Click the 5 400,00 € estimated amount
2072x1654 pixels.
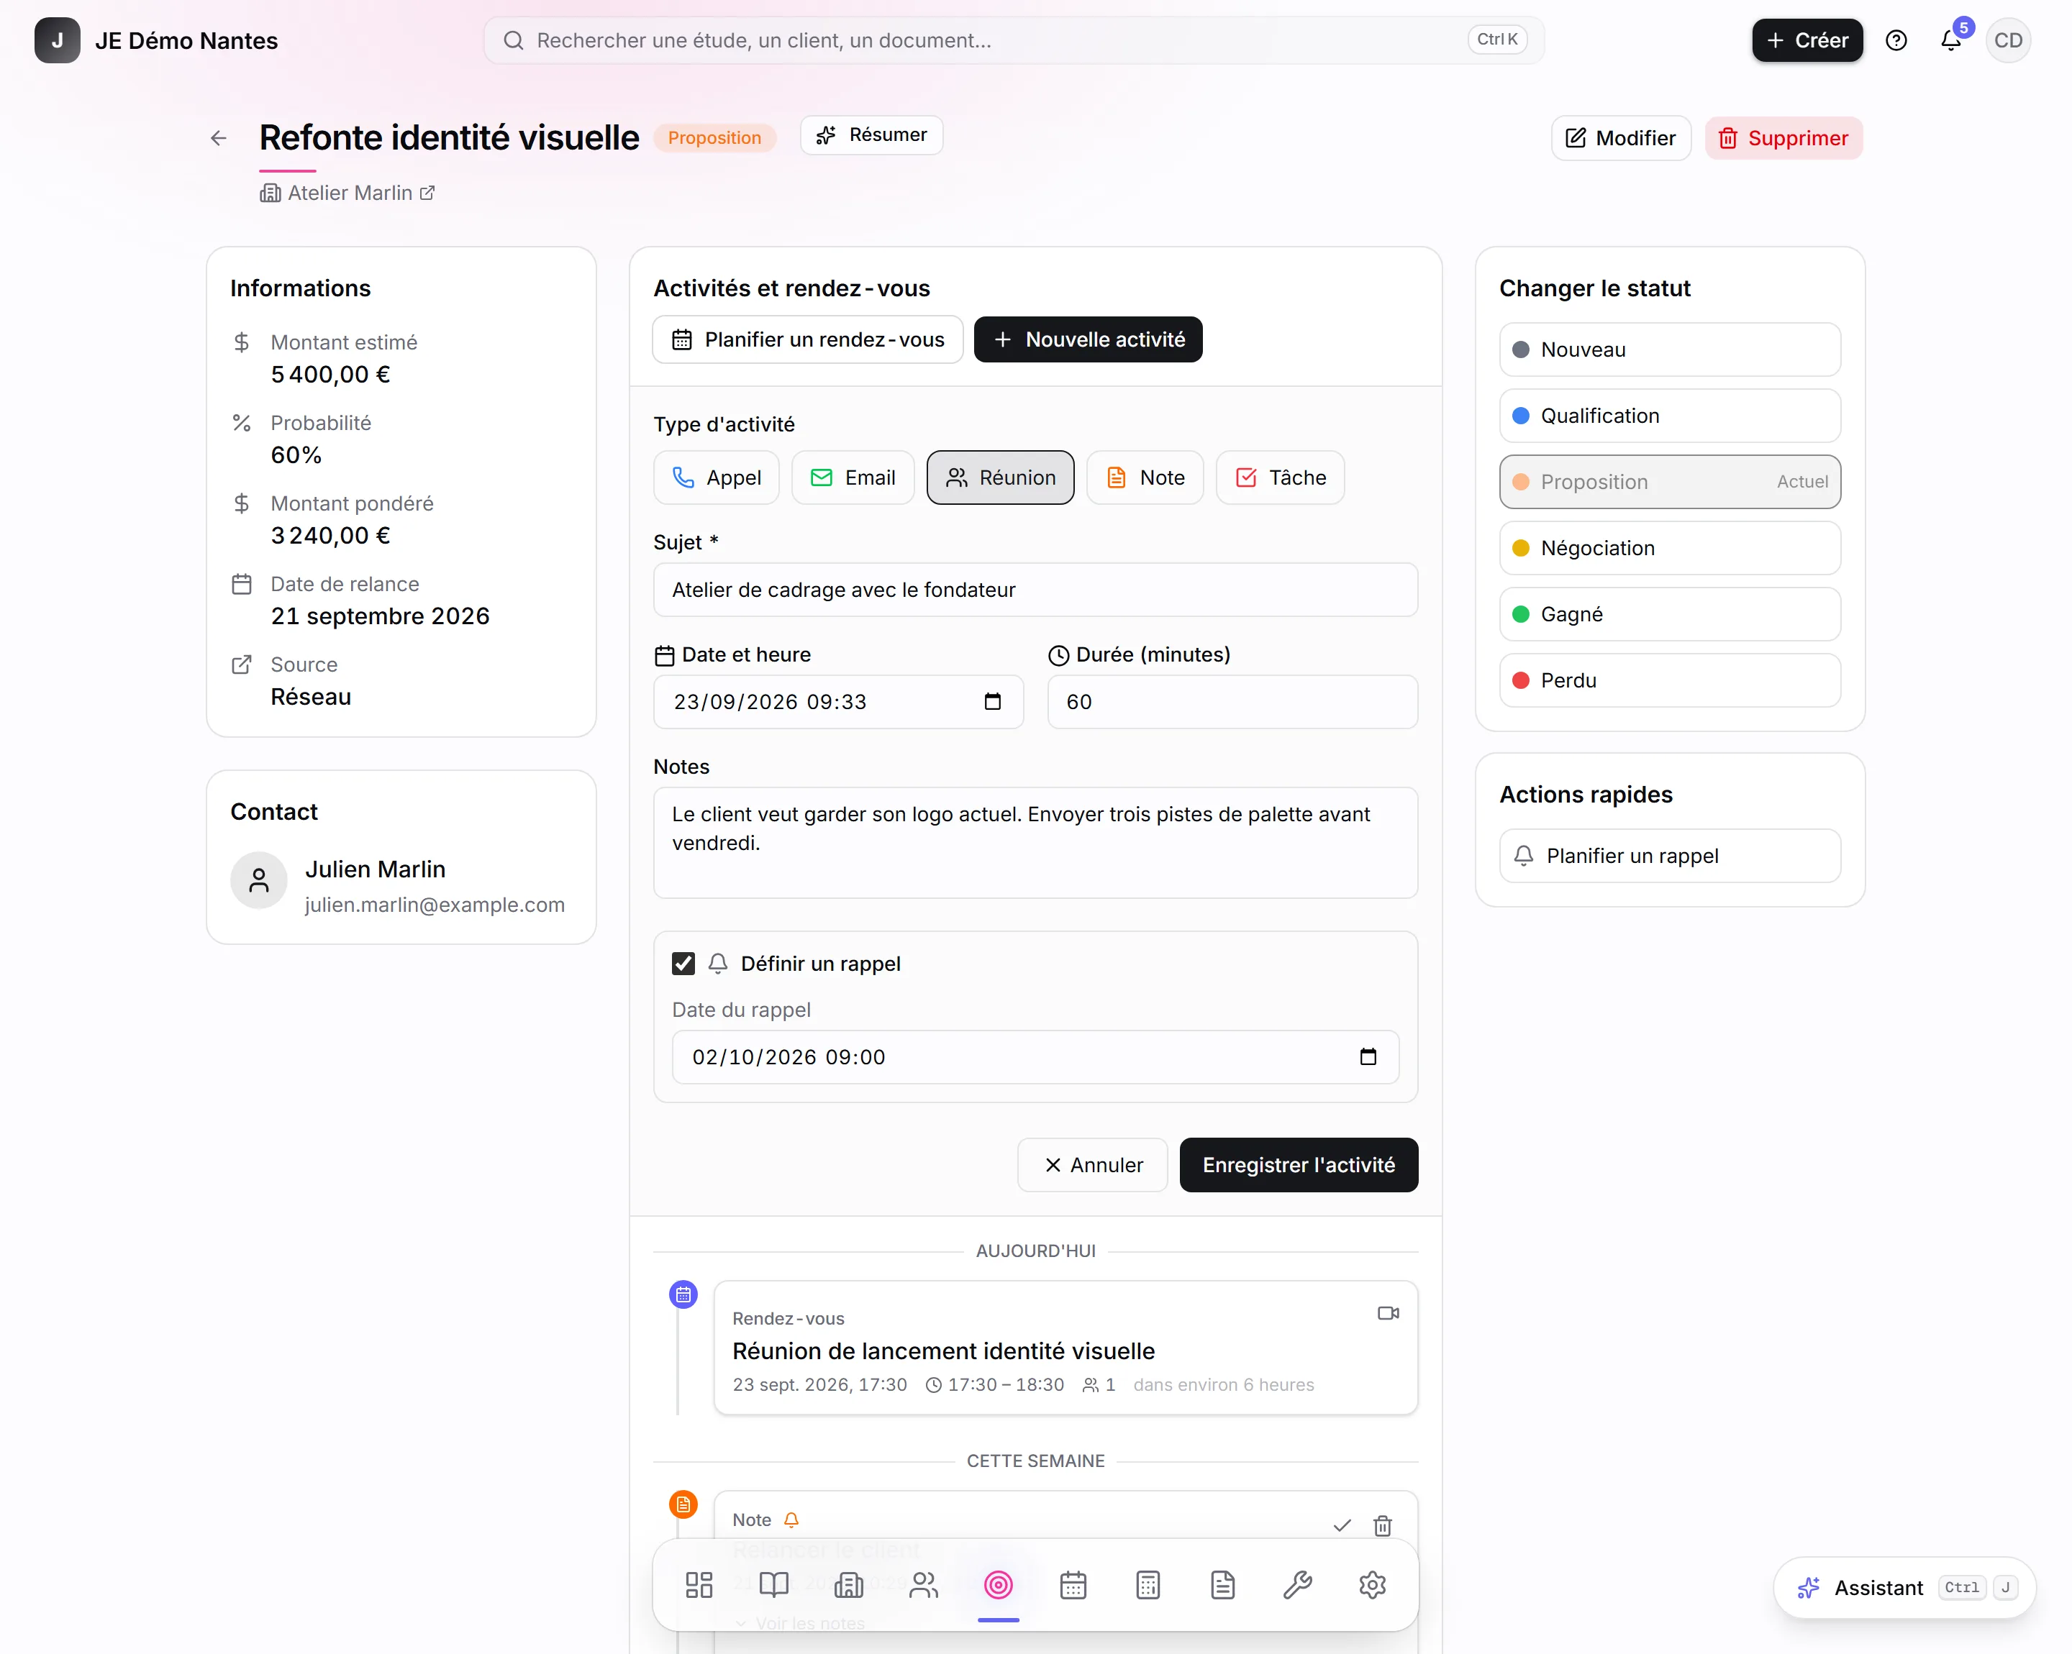point(331,375)
